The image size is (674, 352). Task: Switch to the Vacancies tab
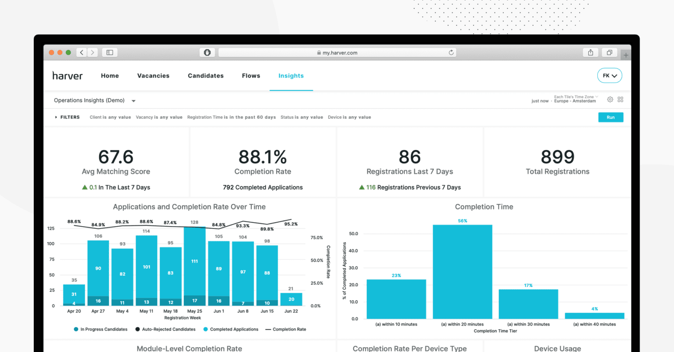pyautogui.click(x=153, y=75)
